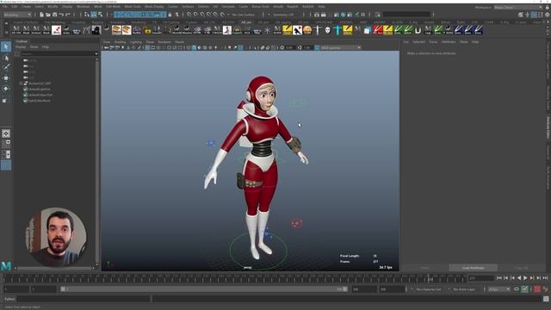The width and height of the screenshot is (551, 310).
Task: Click the current time marker on timeline
Action: point(430,279)
